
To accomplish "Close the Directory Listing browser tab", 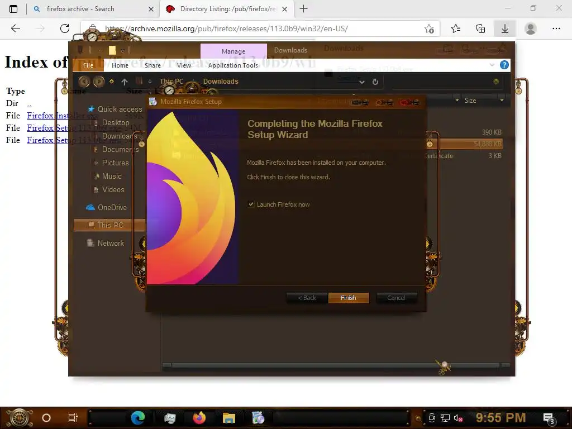I will (x=284, y=9).
